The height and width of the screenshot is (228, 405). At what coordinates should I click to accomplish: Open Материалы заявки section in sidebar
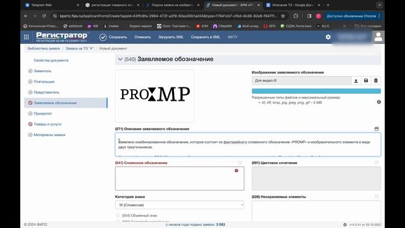pyautogui.click(x=49, y=135)
